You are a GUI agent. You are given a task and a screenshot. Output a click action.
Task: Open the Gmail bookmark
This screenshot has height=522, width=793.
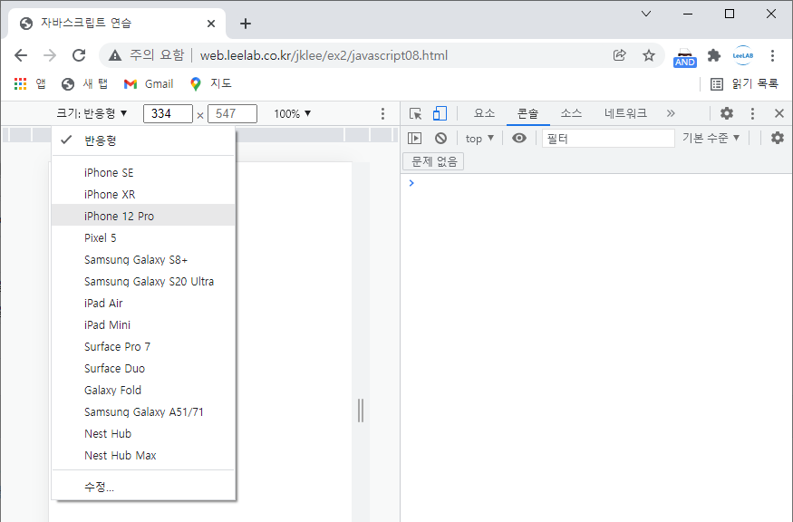point(149,84)
